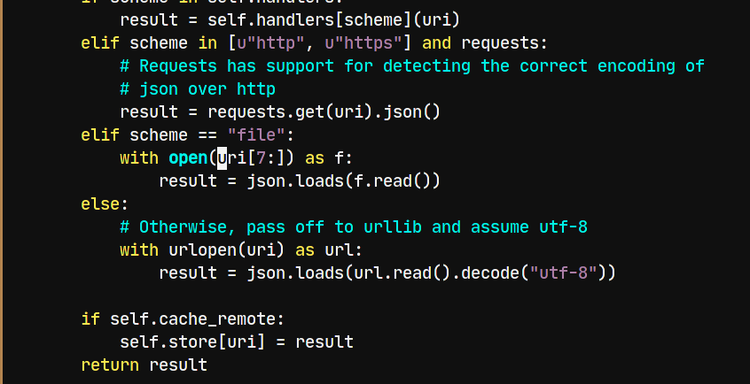Click 'urlopen(uri)' in the with statement
The image size is (750, 384).
click(227, 250)
